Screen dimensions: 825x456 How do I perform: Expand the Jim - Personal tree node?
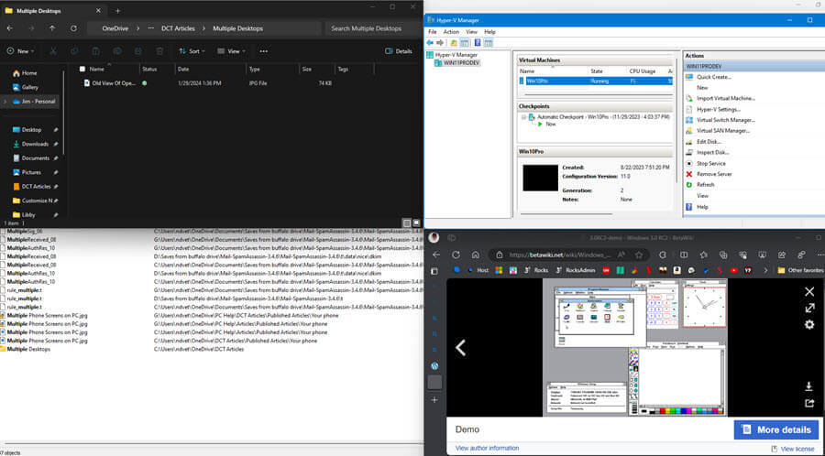pos(5,101)
